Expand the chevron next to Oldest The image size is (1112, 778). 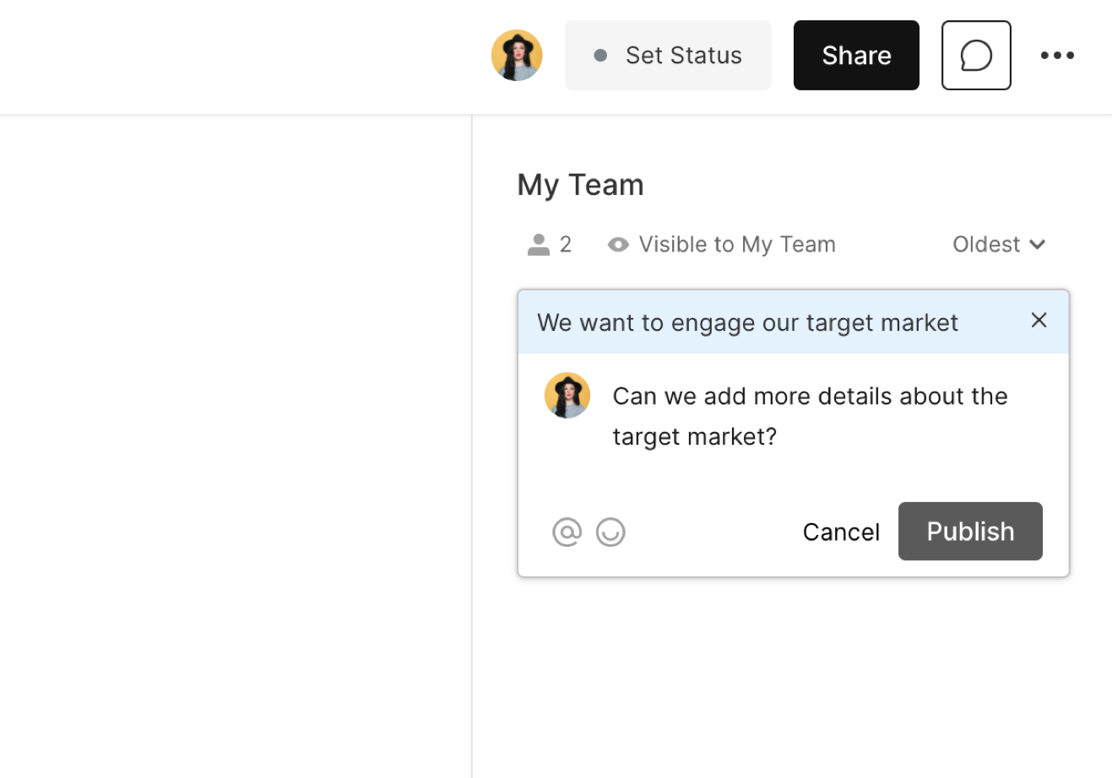(1038, 245)
